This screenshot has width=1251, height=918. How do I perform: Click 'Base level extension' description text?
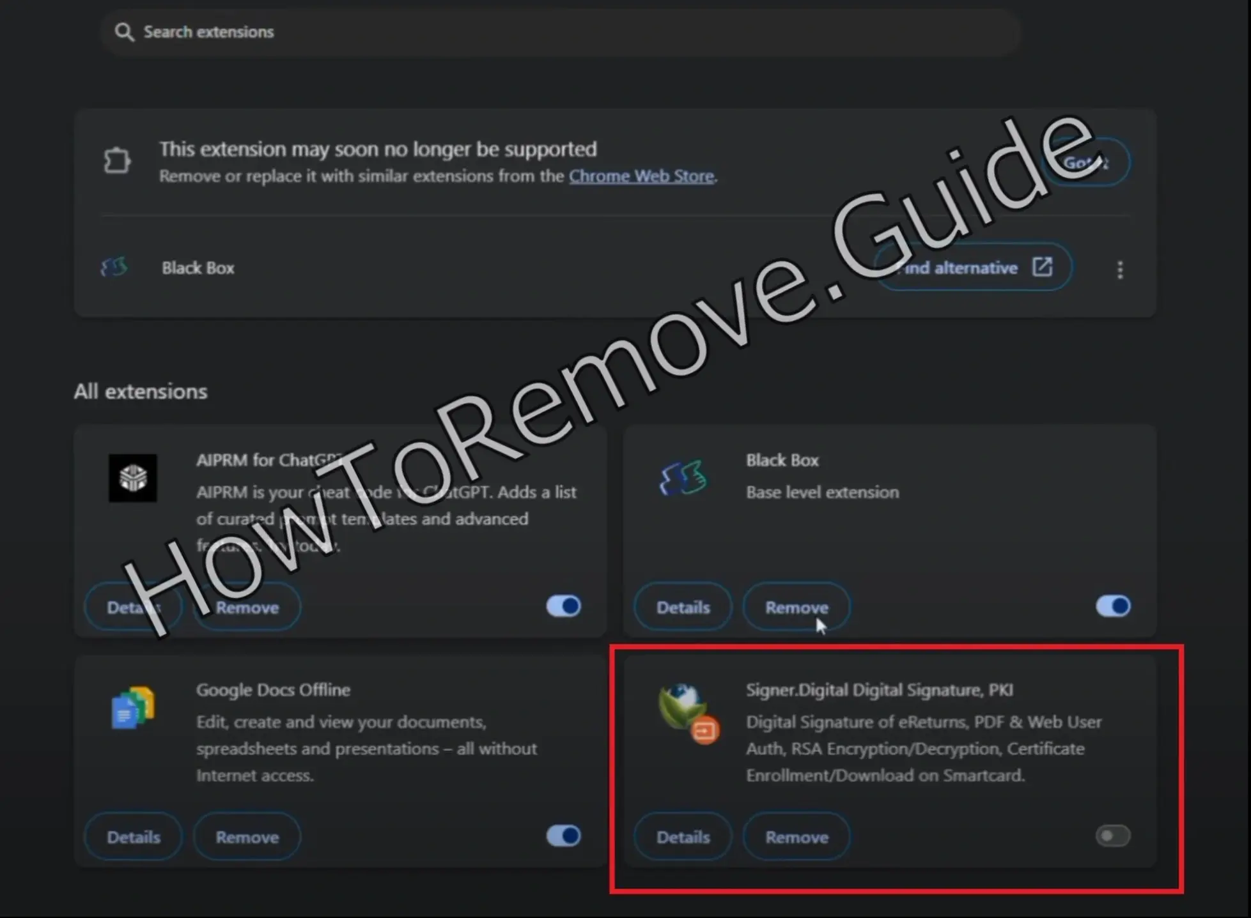822,492
